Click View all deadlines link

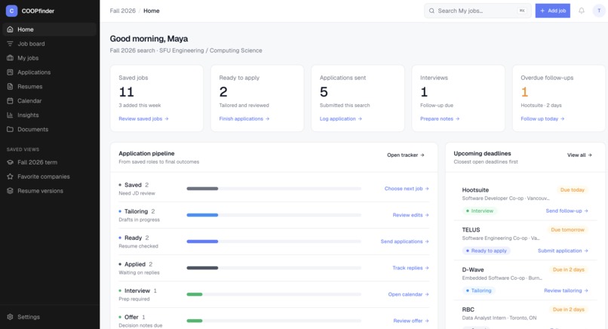579,155
